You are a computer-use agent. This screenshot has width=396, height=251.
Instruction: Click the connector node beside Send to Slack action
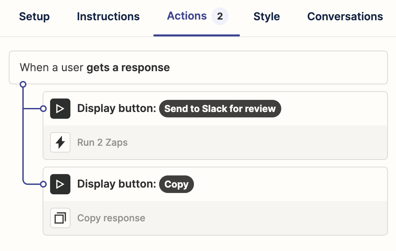(43, 109)
